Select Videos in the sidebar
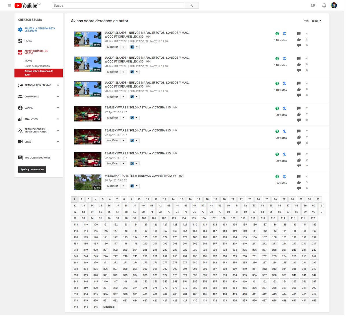This screenshot has width=347, height=316. (28, 61)
